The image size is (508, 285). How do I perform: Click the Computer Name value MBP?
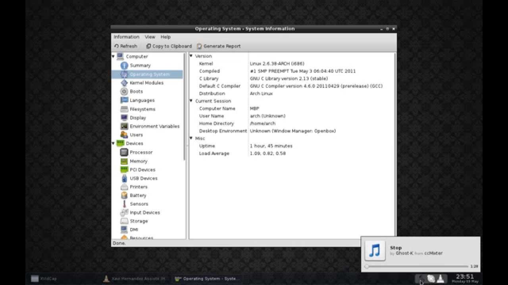pos(254,108)
